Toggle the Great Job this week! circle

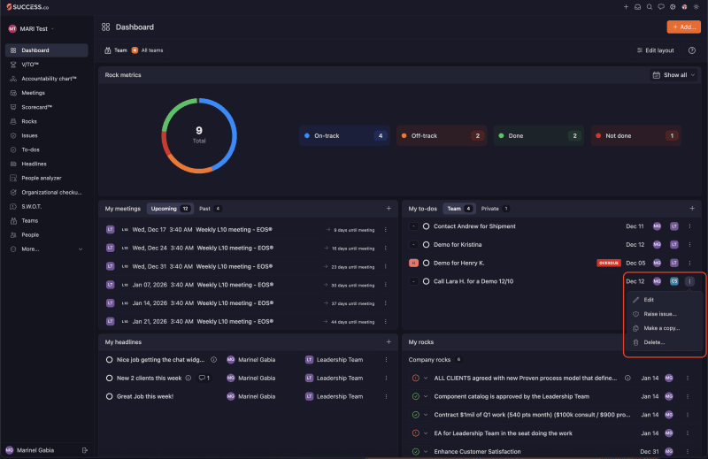[x=109, y=397]
